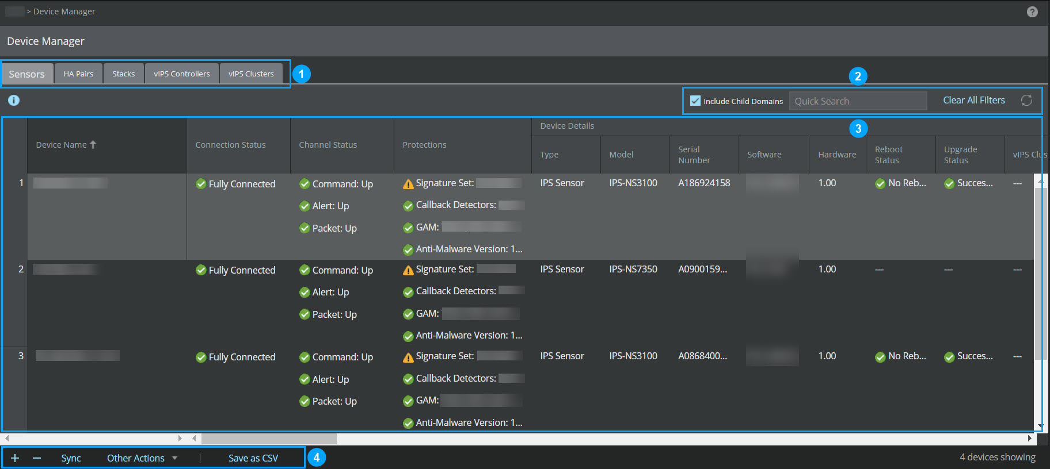Click row 1 Callback Detectors check icon
The height and width of the screenshot is (469, 1050).
(x=408, y=206)
